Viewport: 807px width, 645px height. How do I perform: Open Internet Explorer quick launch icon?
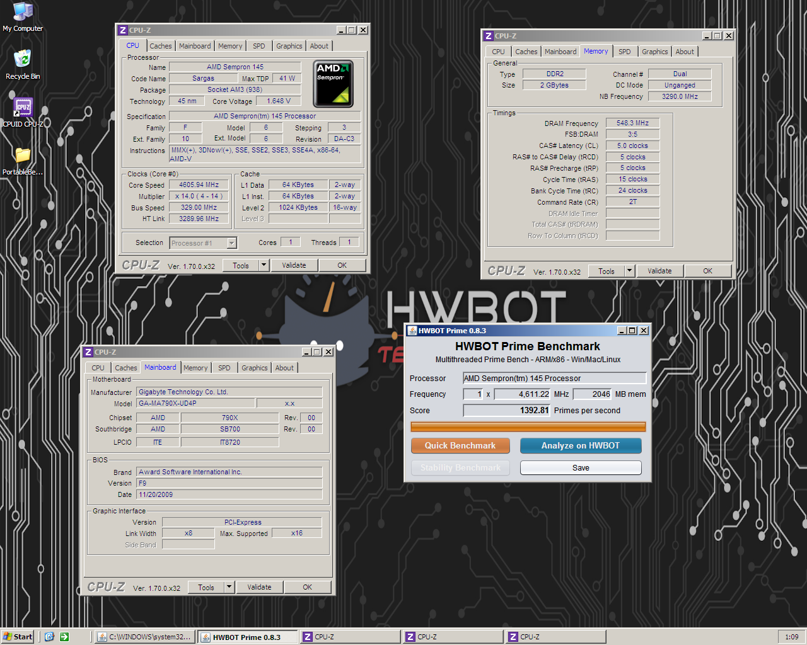pyautogui.click(x=49, y=637)
